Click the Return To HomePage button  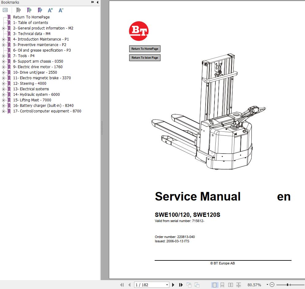click(145, 49)
